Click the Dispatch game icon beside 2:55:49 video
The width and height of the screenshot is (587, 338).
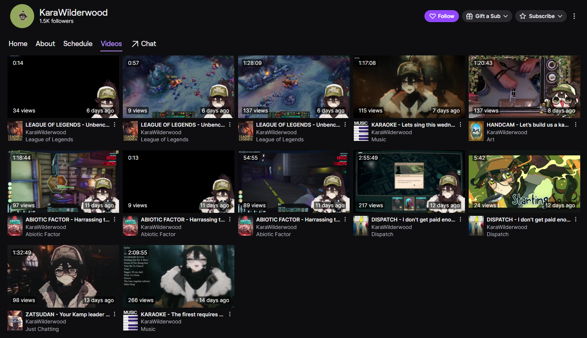[x=361, y=226]
